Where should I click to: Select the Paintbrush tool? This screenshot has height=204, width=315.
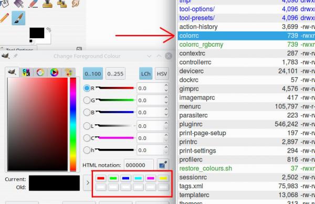click(18, 18)
